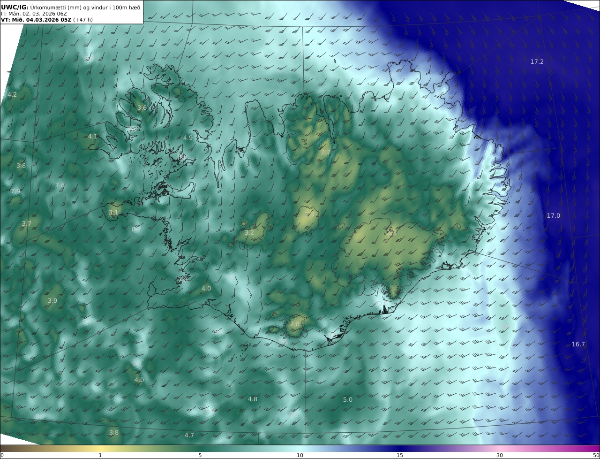Click the 7.9 value label
This screenshot has height=459, width=600.
coord(15,191)
